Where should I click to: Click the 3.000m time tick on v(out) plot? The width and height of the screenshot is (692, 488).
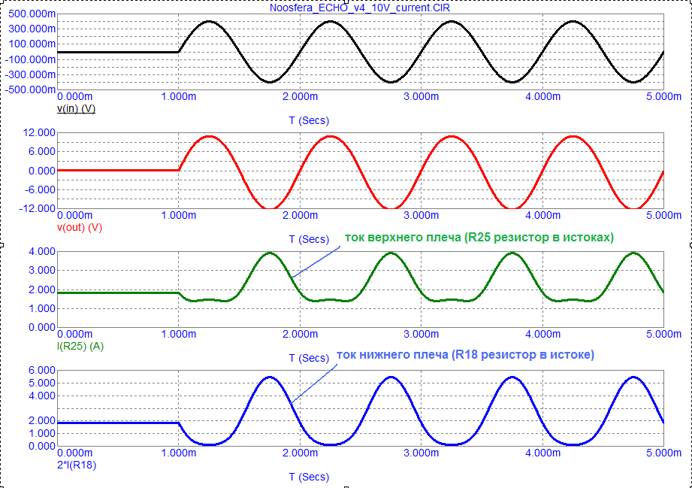pyautogui.click(x=421, y=216)
